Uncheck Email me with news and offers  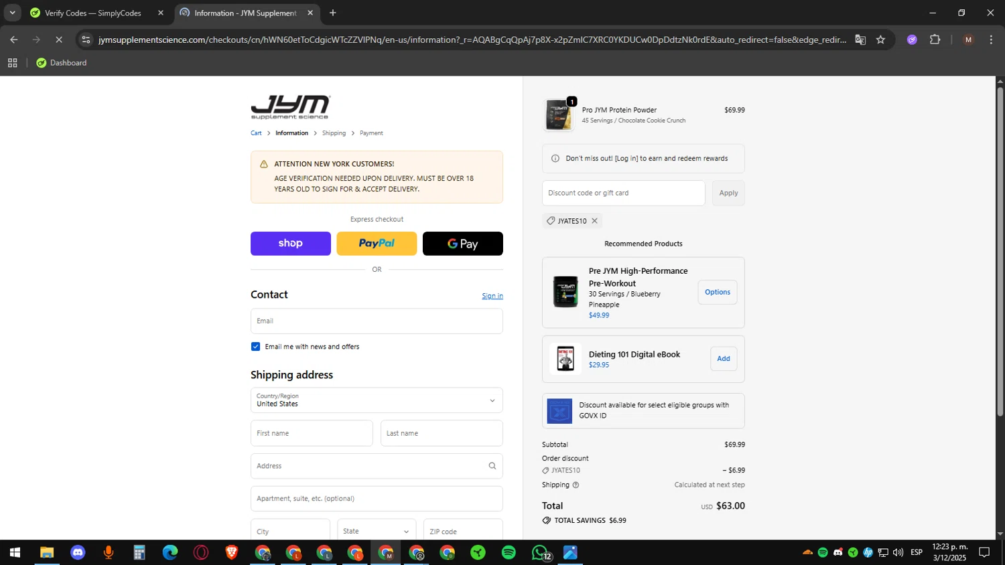click(x=255, y=347)
